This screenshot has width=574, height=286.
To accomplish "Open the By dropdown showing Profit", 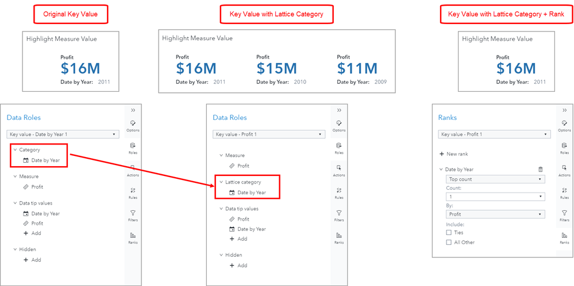I will point(495,214).
